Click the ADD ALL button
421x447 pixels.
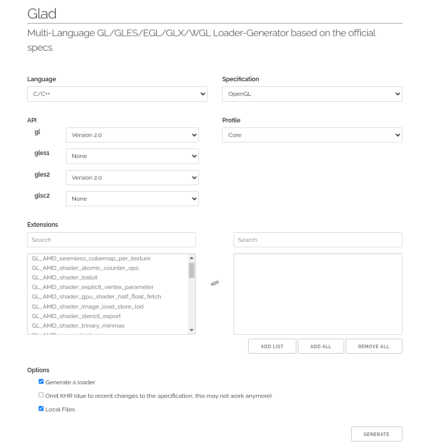[x=321, y=346]
